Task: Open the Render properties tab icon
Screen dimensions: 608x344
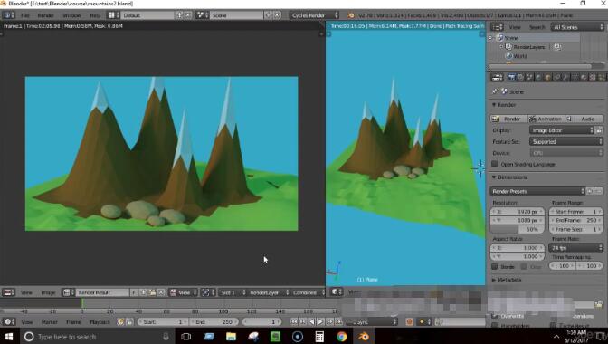Action: tap(511, 78)
